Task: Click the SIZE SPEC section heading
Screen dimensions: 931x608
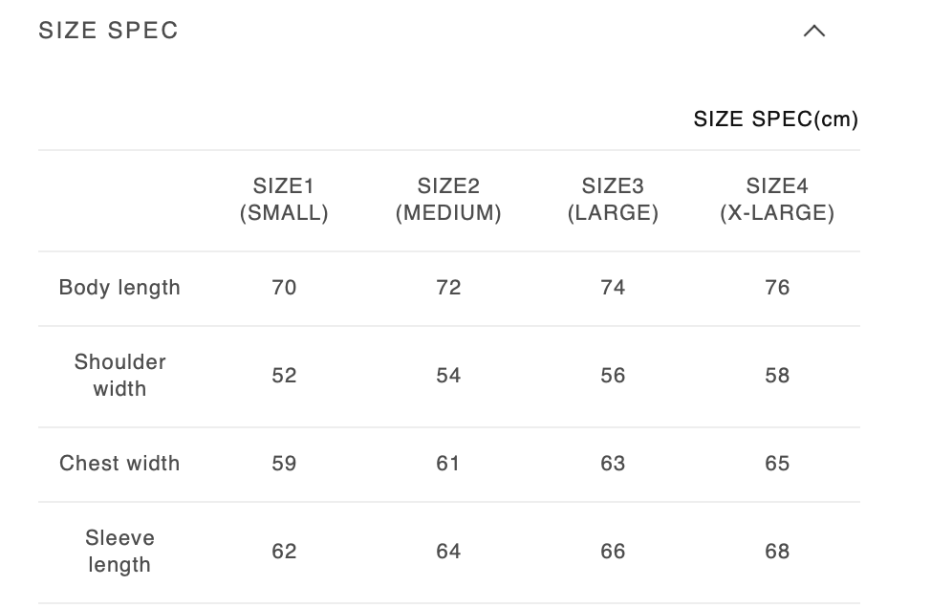Action: [108, 31]
